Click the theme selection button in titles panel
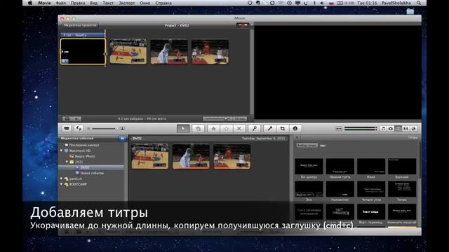 point(307,145)
